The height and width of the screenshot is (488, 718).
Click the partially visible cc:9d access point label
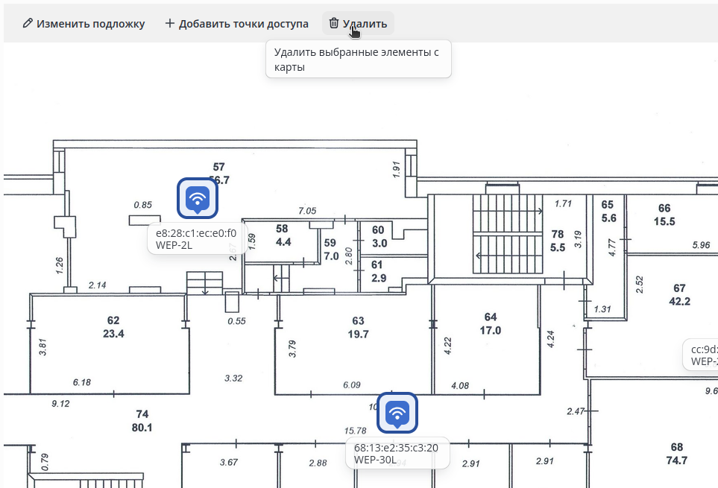(701, 355)
